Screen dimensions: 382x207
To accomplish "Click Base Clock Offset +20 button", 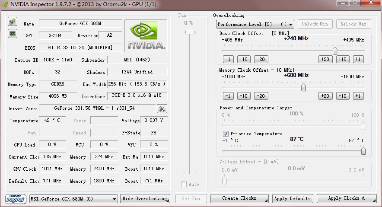I will point(325,59).
